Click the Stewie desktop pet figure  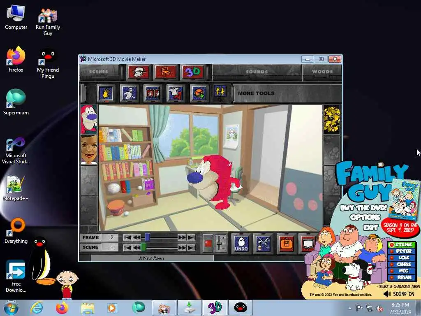67,285
